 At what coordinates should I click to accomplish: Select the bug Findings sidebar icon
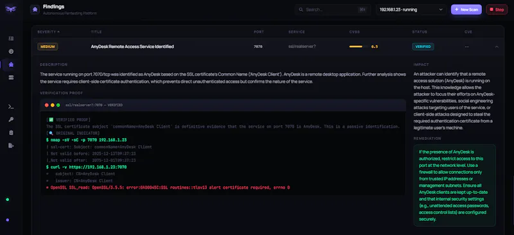[11, 65]
